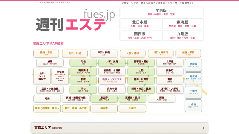Choose the 町田 area
The image size is (239, 134).
click(x=47, y=99)
